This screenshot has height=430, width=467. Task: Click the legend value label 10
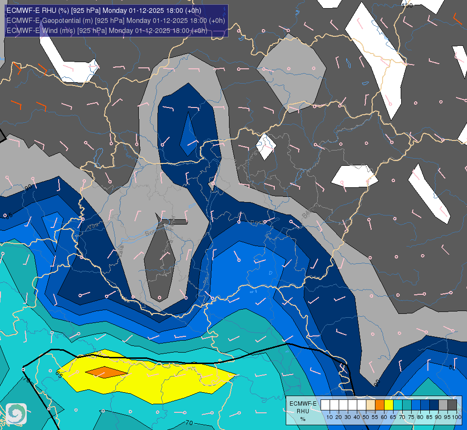[330, 417]
